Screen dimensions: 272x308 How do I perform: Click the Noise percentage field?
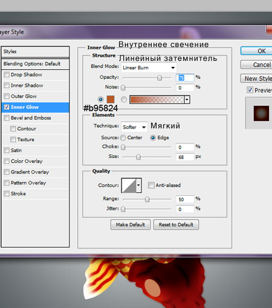click(x=185, y=87)
